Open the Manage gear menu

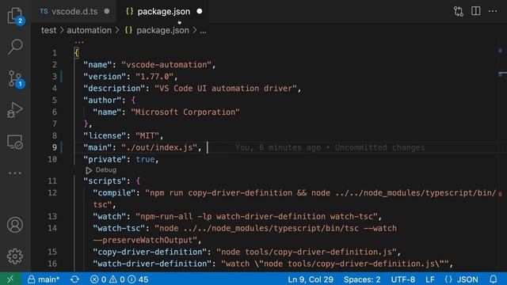(15, 256)
